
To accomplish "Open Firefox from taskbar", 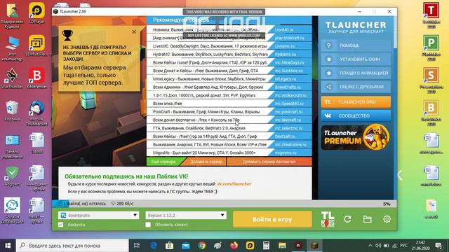I will (x=234, y=246).
